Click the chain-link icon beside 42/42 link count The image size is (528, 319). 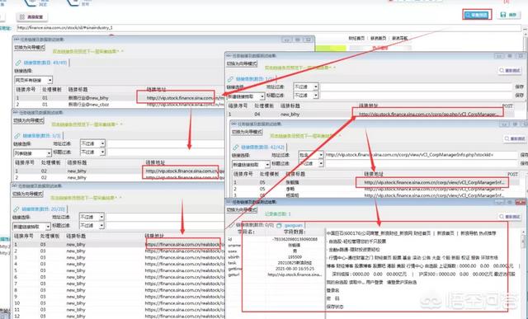(236, 148)
